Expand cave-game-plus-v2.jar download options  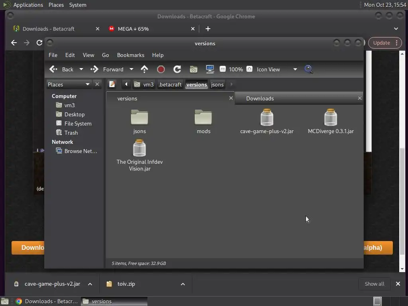pyautogui.click(x=90, y=284)
